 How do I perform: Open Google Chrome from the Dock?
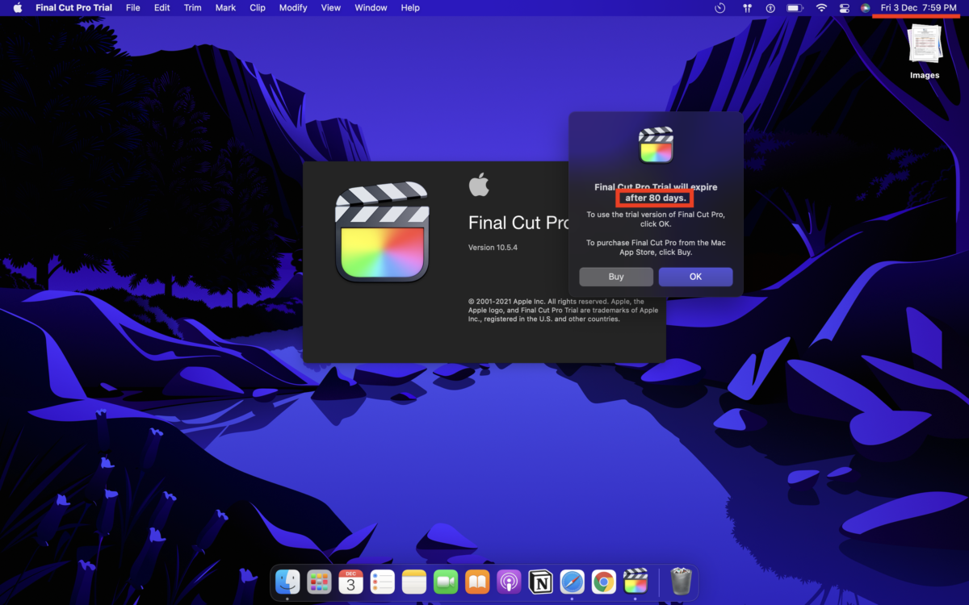603,582
